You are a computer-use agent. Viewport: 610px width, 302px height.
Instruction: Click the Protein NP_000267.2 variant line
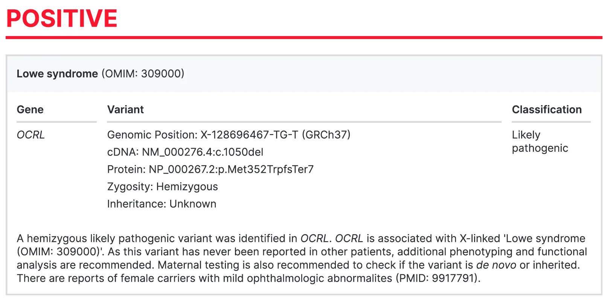tap(210, 169)
